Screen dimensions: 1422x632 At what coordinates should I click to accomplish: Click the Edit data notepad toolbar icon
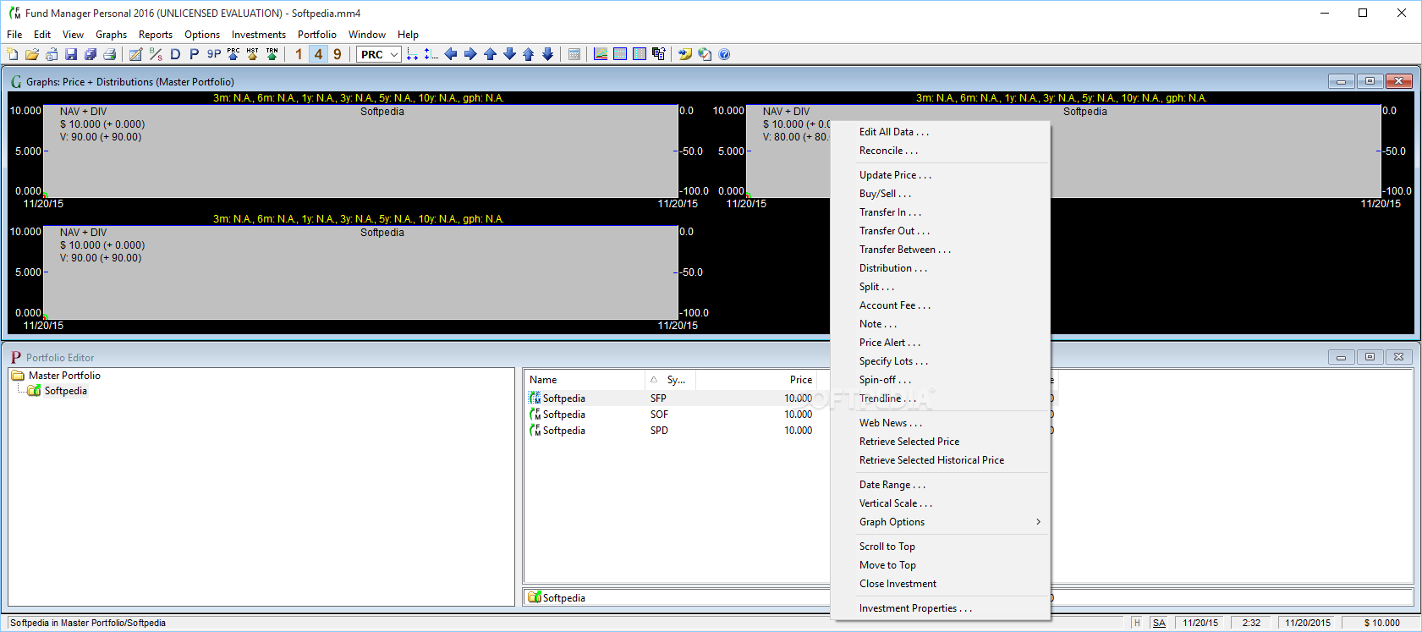pos(135,54)
